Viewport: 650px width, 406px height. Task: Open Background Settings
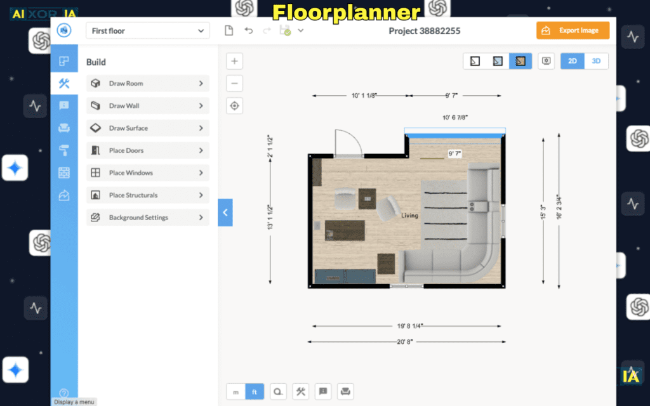[x=147, y=217]
